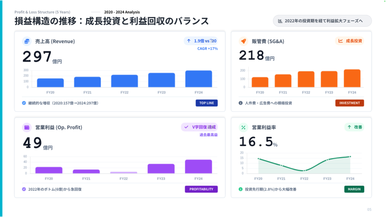The width and height of the screenshot is (386, 217).
Task: Click the V字回復 達成 pill
Action: tap(200, 127)
